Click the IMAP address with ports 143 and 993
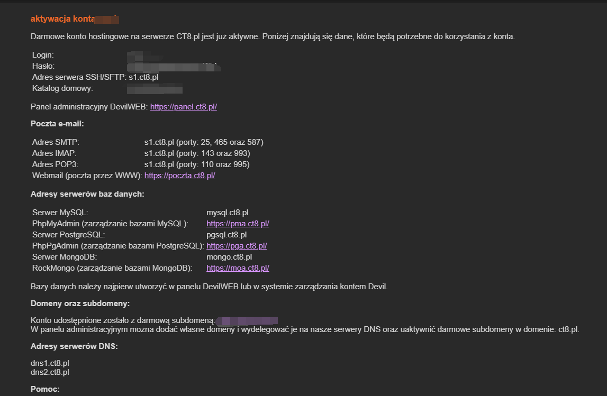This screenshot has width=607, height=396. pos(197,153)
